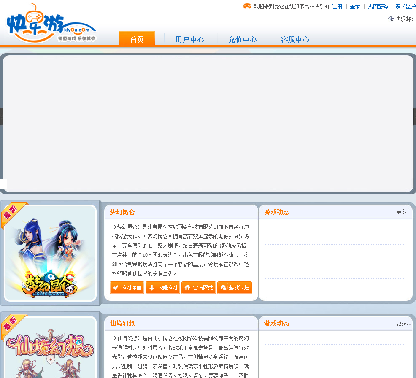Visit 官方网站 for 梦幻昆仑

tap(199, 288)
